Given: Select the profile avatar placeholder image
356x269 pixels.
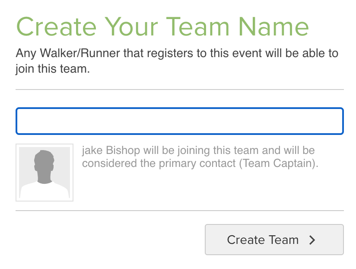Looking at the screenshot, I should click(x=44, y=173).
